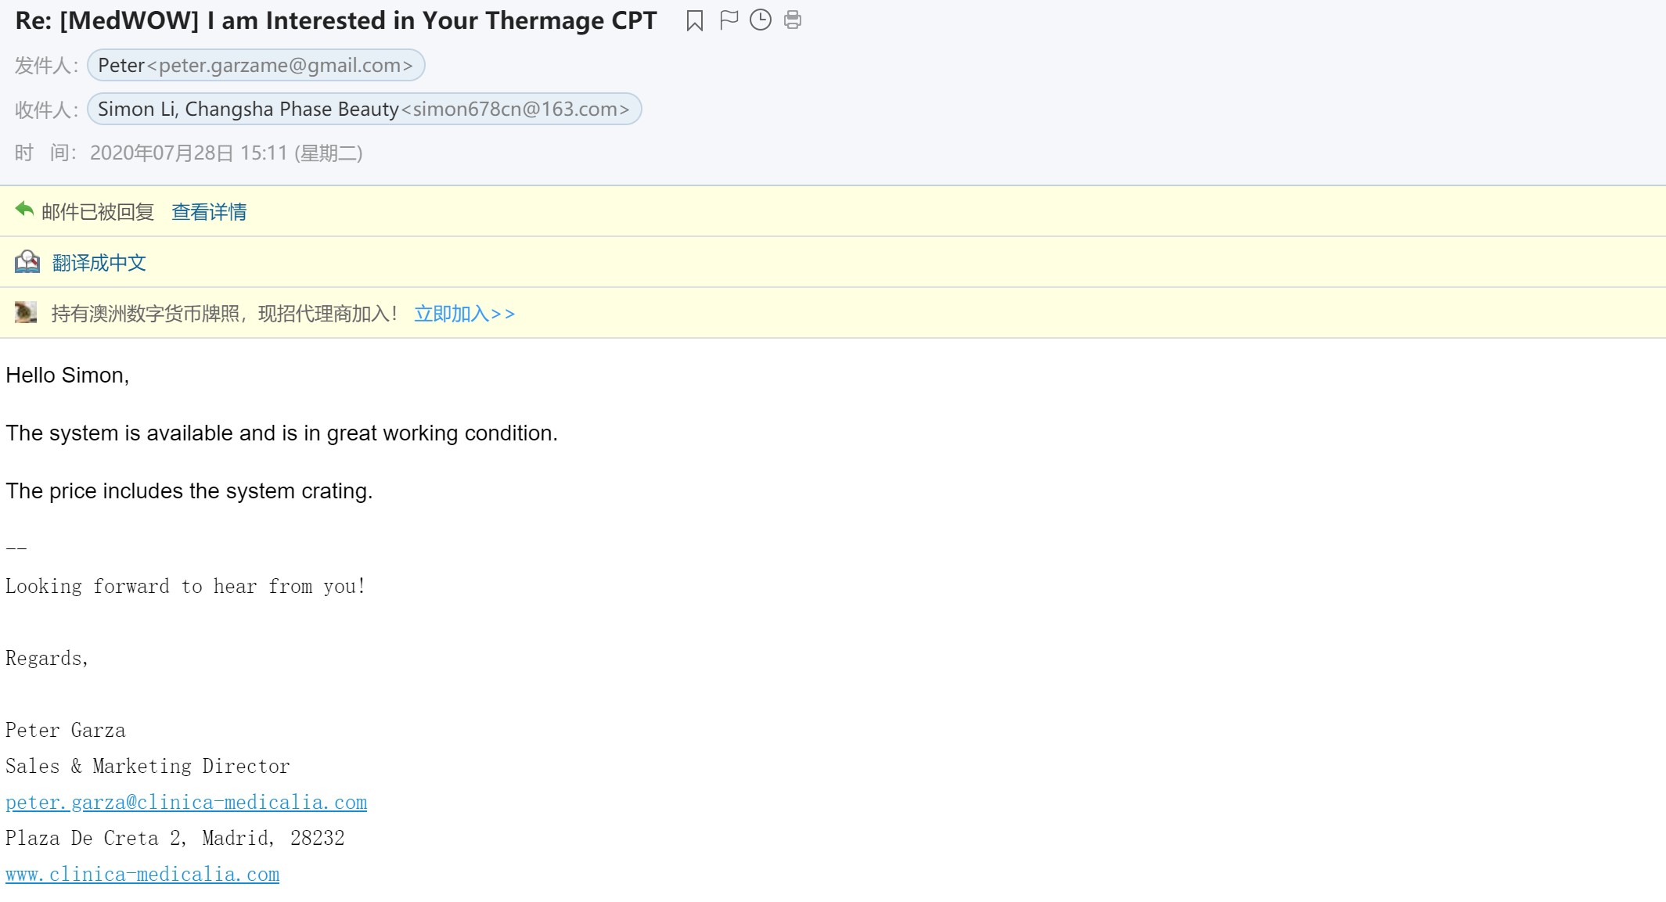Click the date 2020年07月28日 15:11 text
This screenshot has height=902, width=1666.
[226, 153]
